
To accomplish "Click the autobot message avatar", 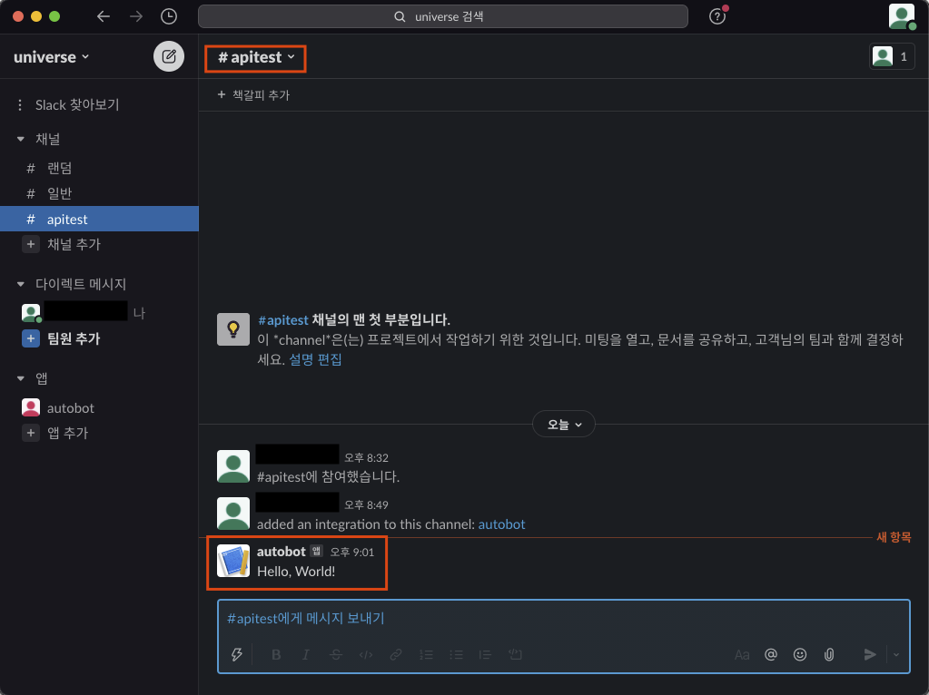I will [x=233, y=561].
